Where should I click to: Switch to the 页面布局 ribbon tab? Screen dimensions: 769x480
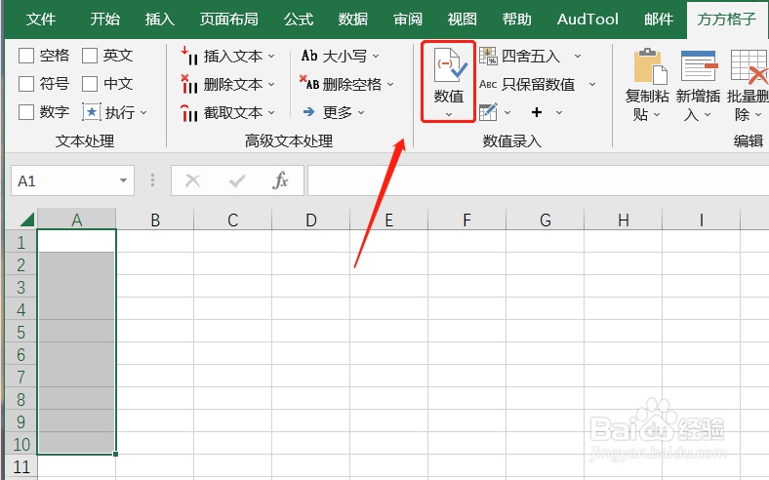point(229,20)
